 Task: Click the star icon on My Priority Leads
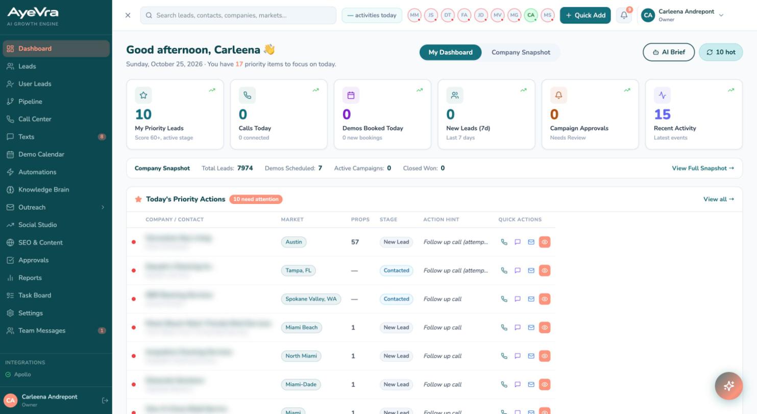pos(143,95)
